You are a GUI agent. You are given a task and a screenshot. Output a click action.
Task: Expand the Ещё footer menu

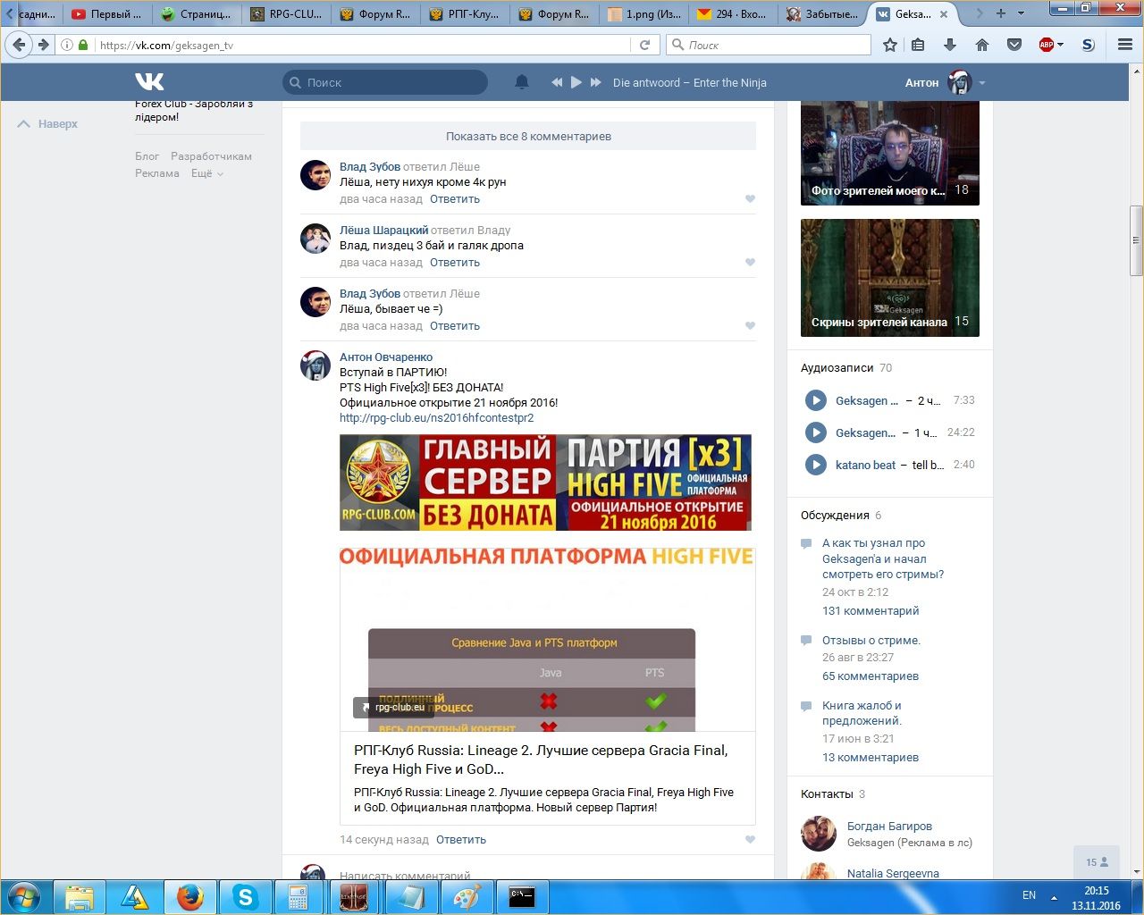pos(206,173)
